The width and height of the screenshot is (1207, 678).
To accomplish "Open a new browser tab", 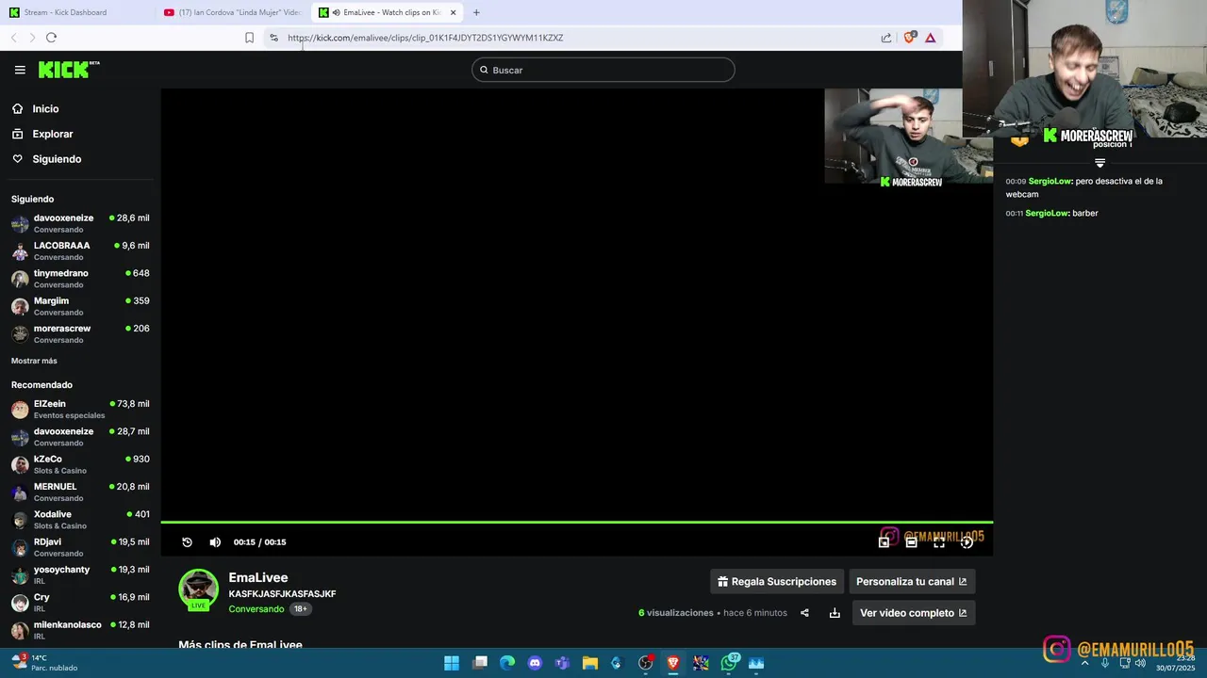I will (476, 12).
